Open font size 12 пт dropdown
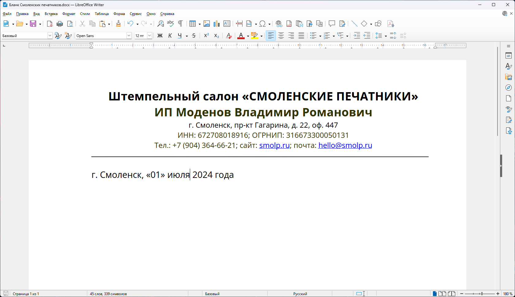This screenshot has height=297, width=515. pyautogui.click(x=149, y=36)
